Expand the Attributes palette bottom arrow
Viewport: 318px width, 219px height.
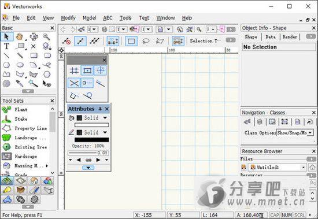click(88, 168)
